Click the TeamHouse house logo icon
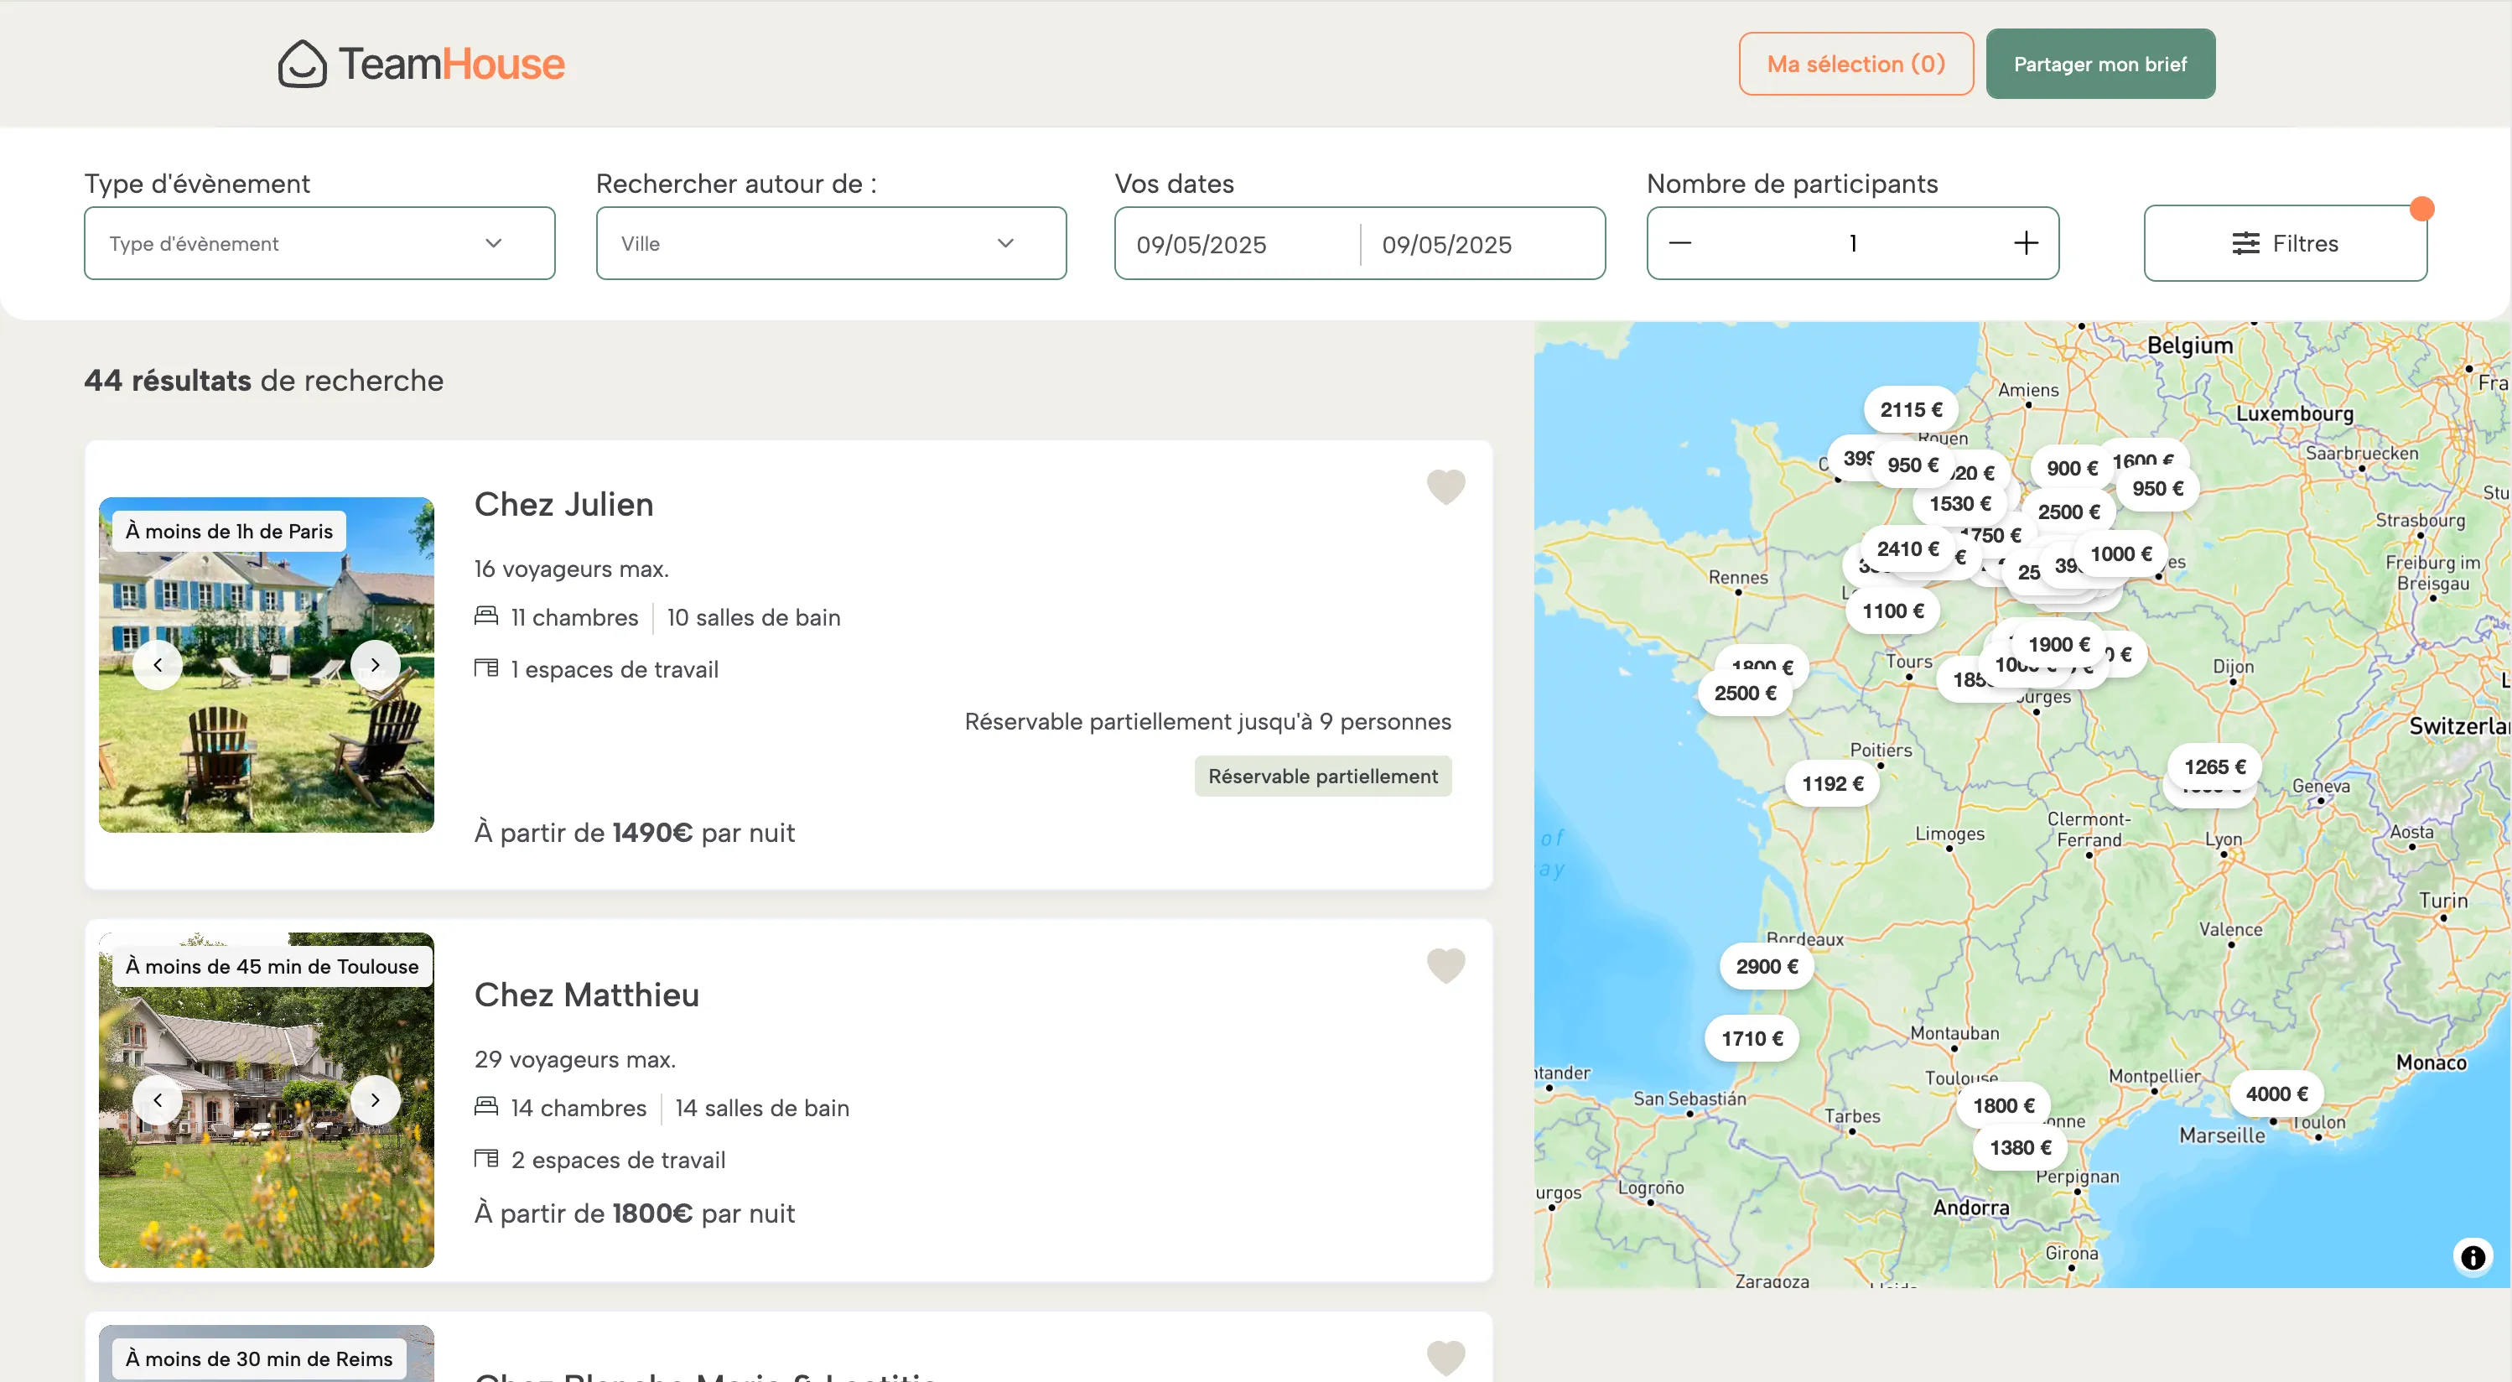Screen dimensions: 2512x1382 [303, 64]
